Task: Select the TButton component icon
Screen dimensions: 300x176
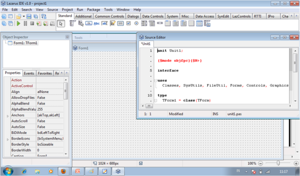Action: (89, 23)
